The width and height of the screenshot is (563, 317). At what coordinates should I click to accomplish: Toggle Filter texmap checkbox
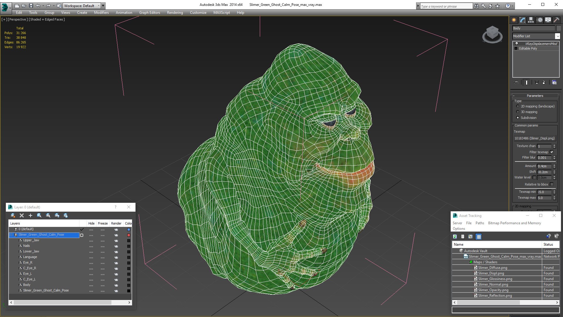[552, 152]
